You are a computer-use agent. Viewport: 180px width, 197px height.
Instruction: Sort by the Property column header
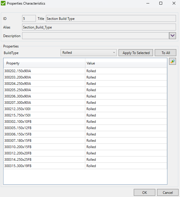coord(44,63)
